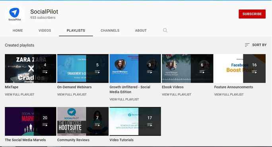Switch to the Home tab
The image size is (272, 147).
coord(17,31)
